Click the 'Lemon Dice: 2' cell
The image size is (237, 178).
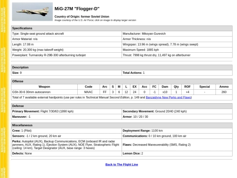(x=177, y=153)
